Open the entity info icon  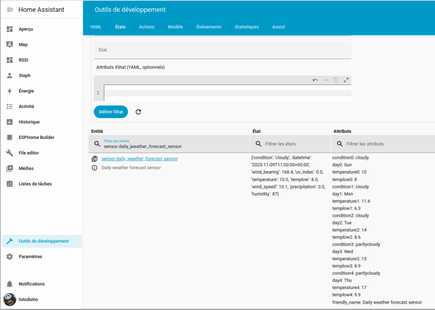[x=94, y=168]
